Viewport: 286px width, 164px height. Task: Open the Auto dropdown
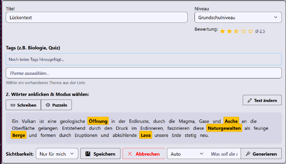(x=187, y=154)
